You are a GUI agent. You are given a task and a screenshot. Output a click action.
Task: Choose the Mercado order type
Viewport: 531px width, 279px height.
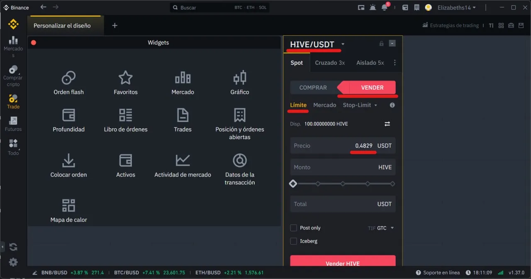324,105
